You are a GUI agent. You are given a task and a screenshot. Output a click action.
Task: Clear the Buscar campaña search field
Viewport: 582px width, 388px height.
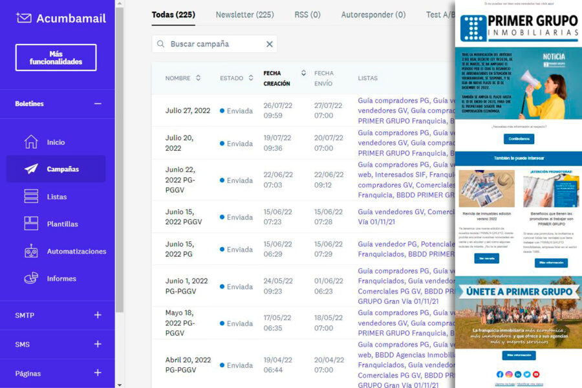(x=270, y=45)
